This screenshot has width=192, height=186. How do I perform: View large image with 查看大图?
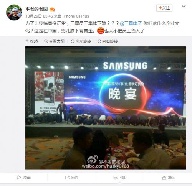tap(54, 41)
